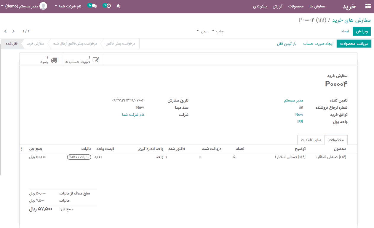Open the New purchase agreement link
This screenshot has height=228, width=374.
[299, 115]
